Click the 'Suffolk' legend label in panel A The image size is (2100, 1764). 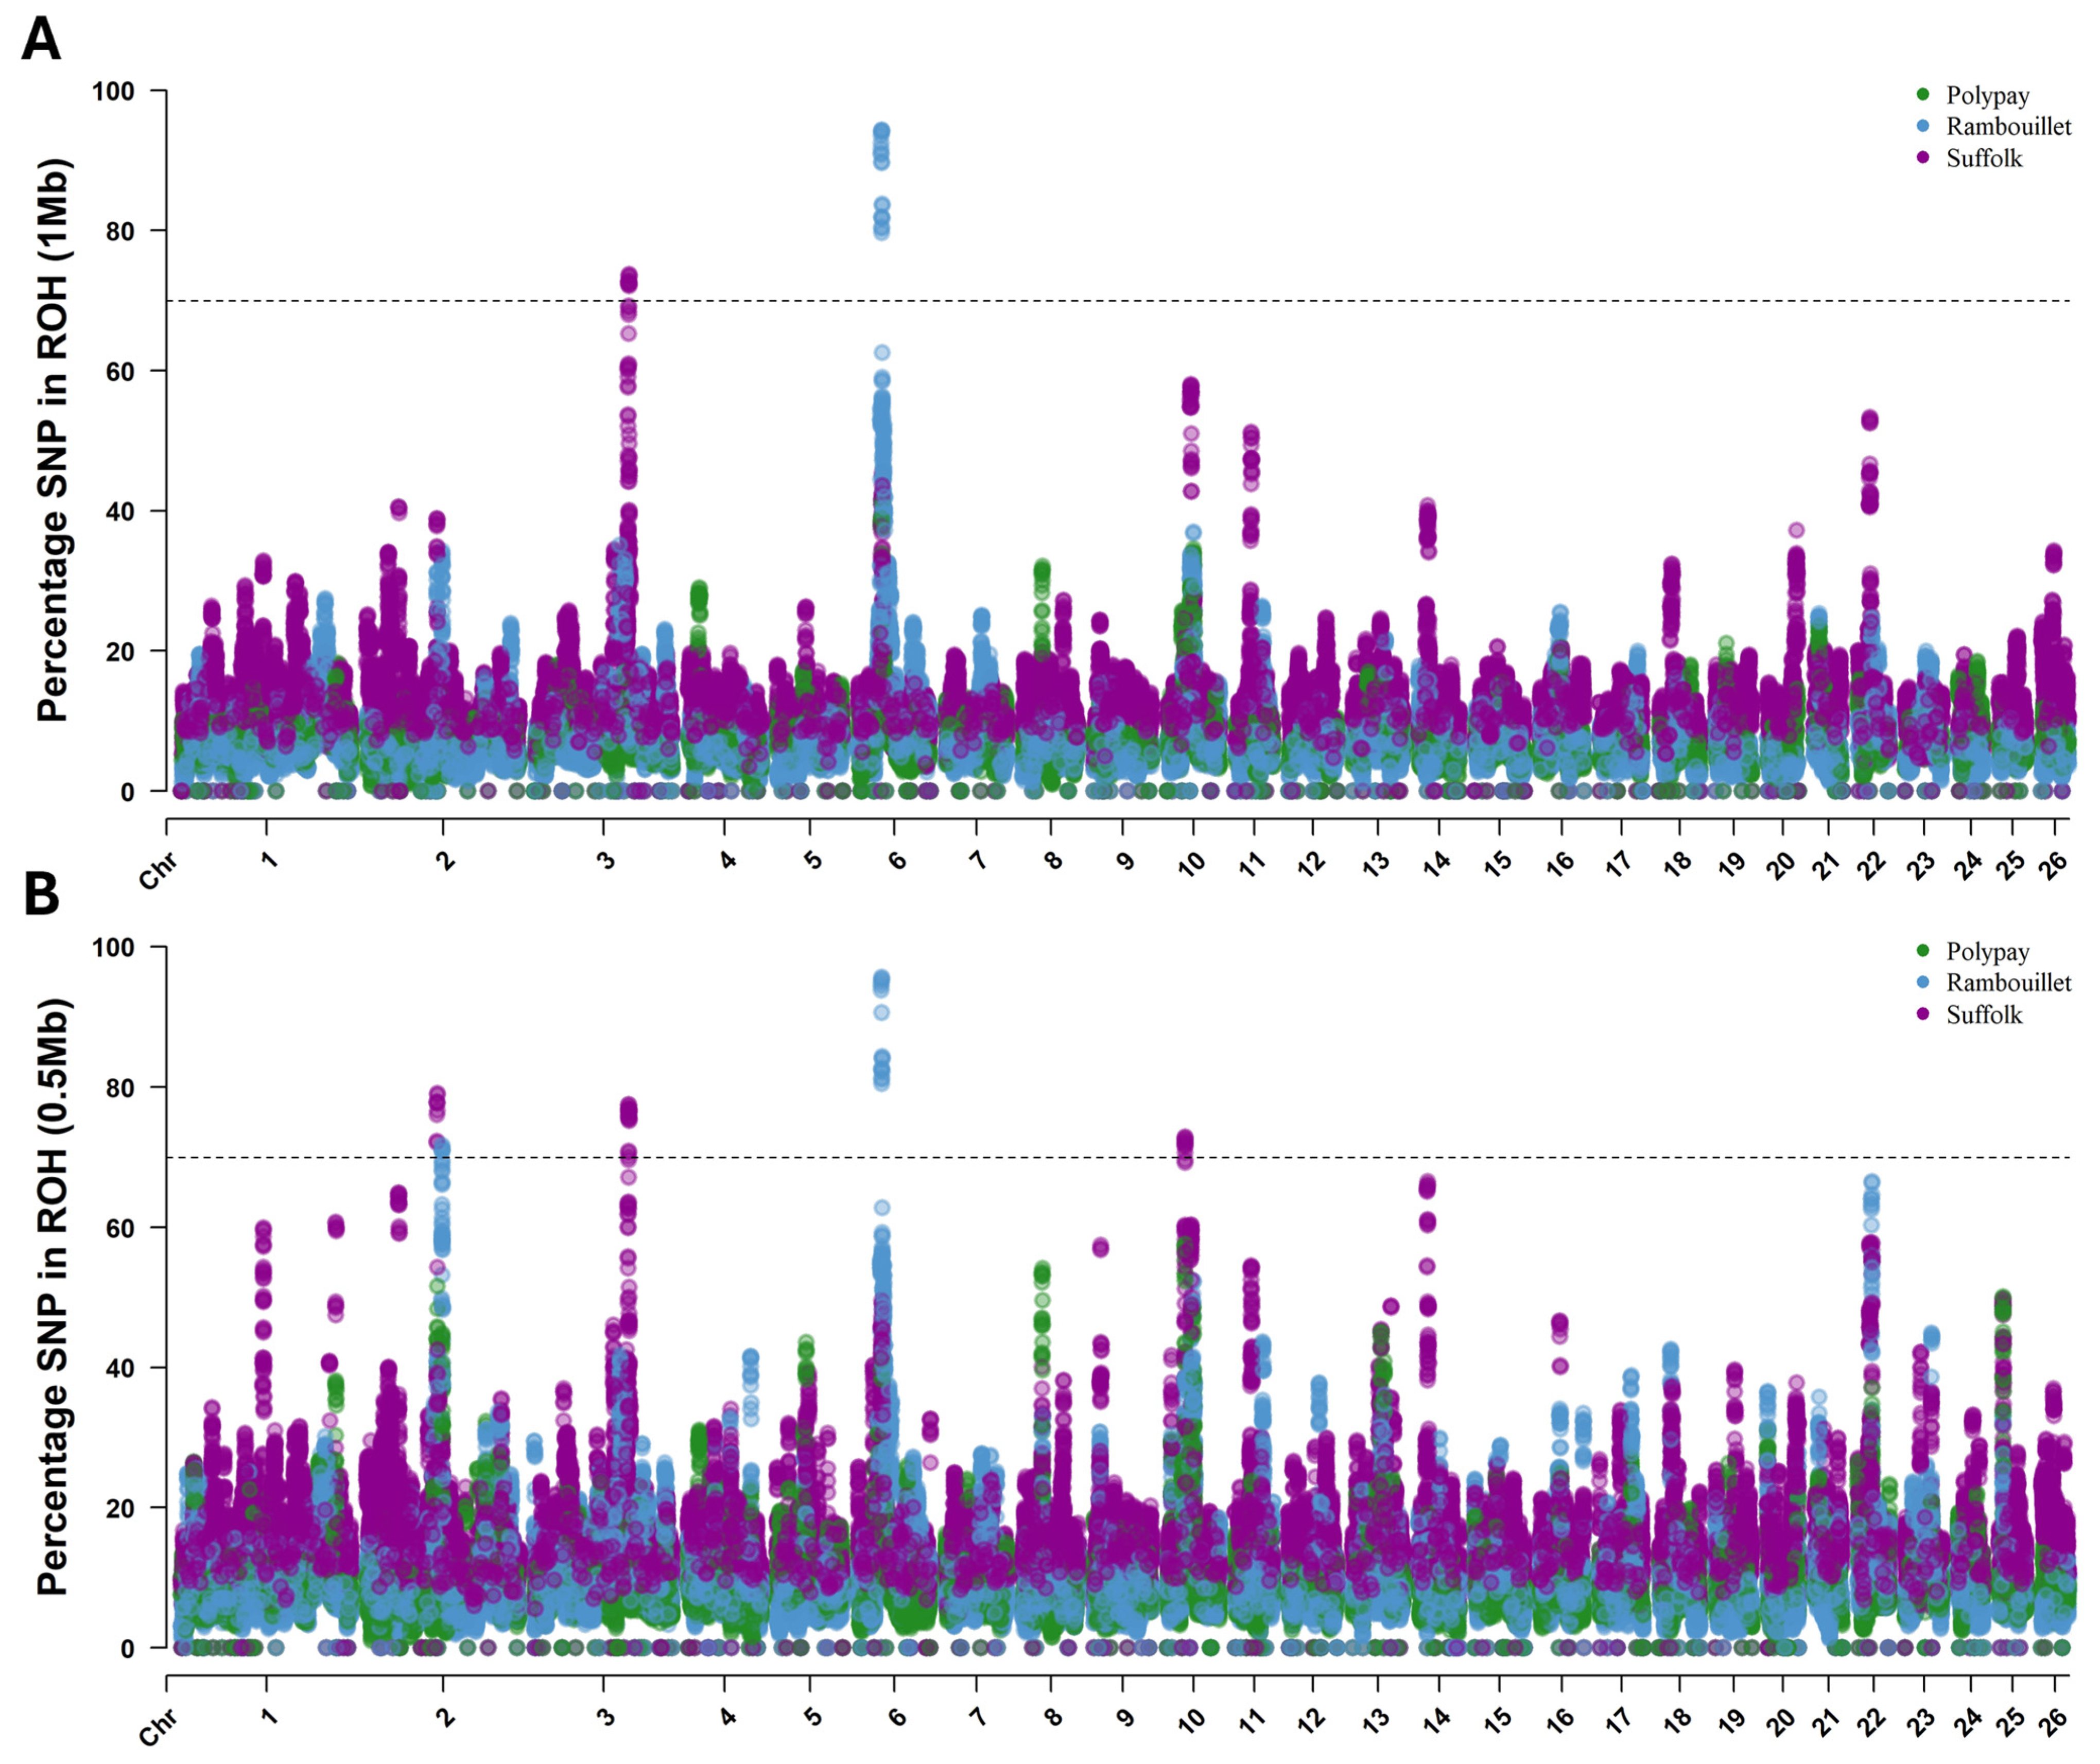coord(1984,158)
